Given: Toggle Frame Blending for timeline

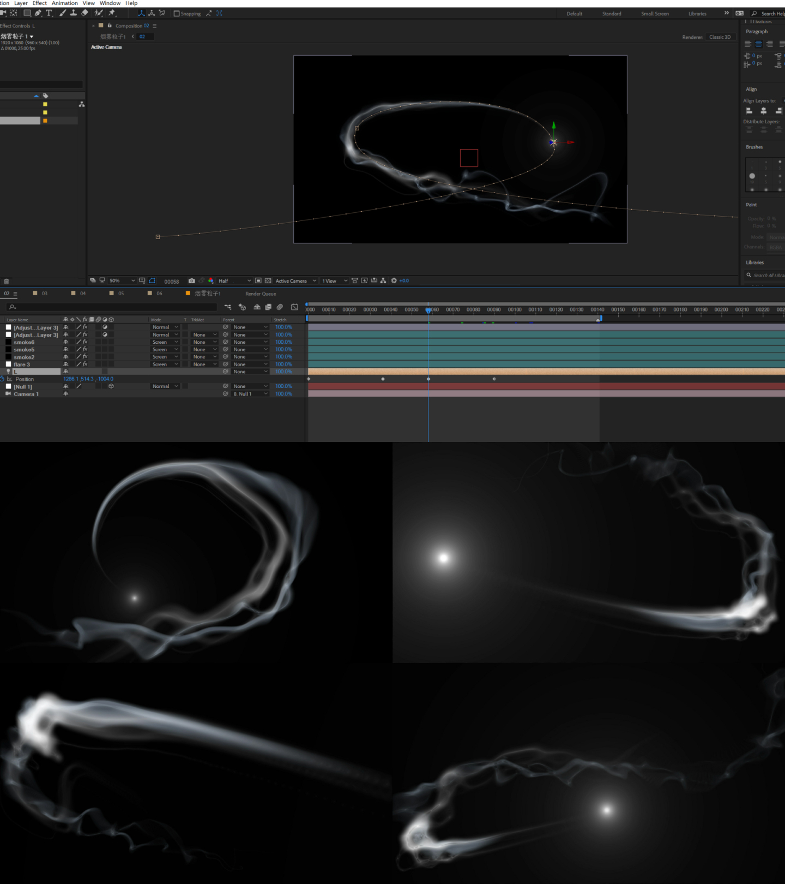Looking at the screenshot, I should [268, 307].
